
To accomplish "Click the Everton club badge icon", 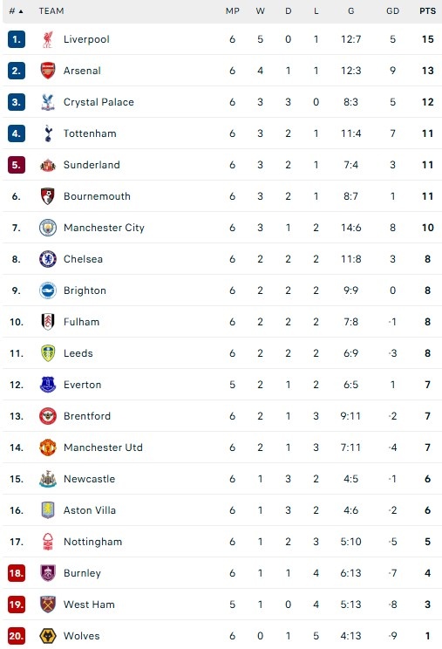I will click(48, 385).
